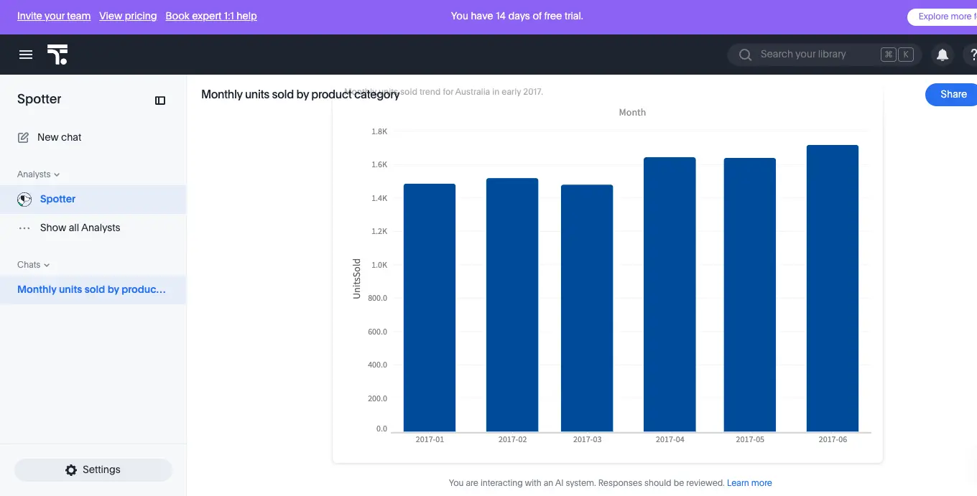The image size is (977, 496).
Task: Click the Share button
Action: (951, 94)
